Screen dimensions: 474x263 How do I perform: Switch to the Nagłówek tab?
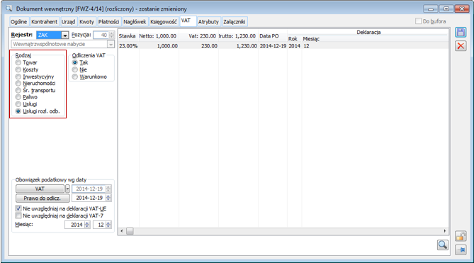135,22
